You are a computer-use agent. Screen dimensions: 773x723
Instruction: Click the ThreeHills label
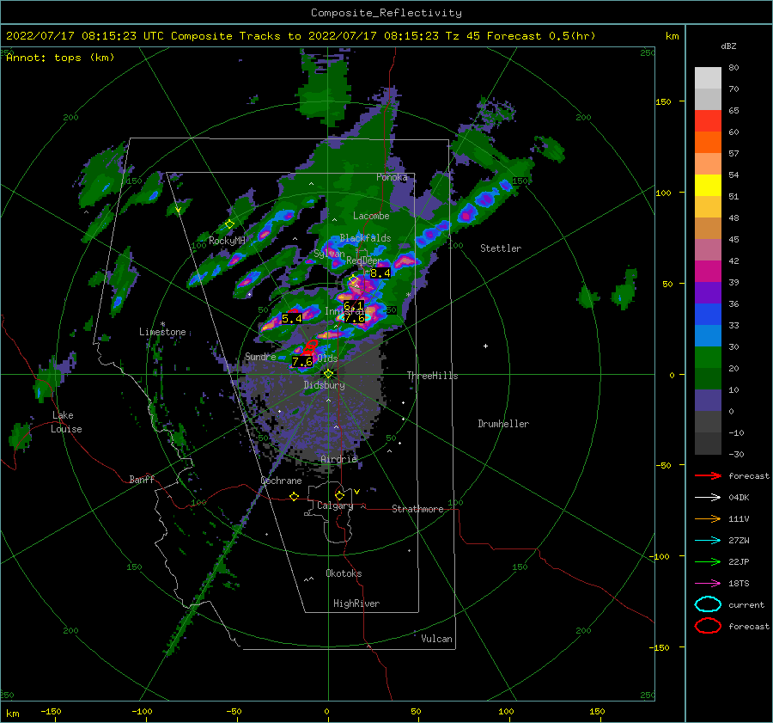pos(432,376)
